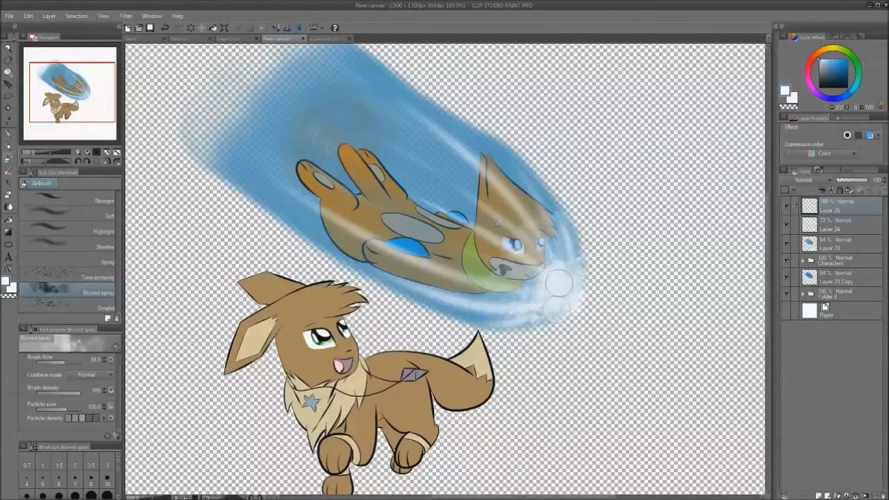Screen dimensions: 889x500
Task: Open the File menu
Action: pyautogui.click(x=9, y=16)
